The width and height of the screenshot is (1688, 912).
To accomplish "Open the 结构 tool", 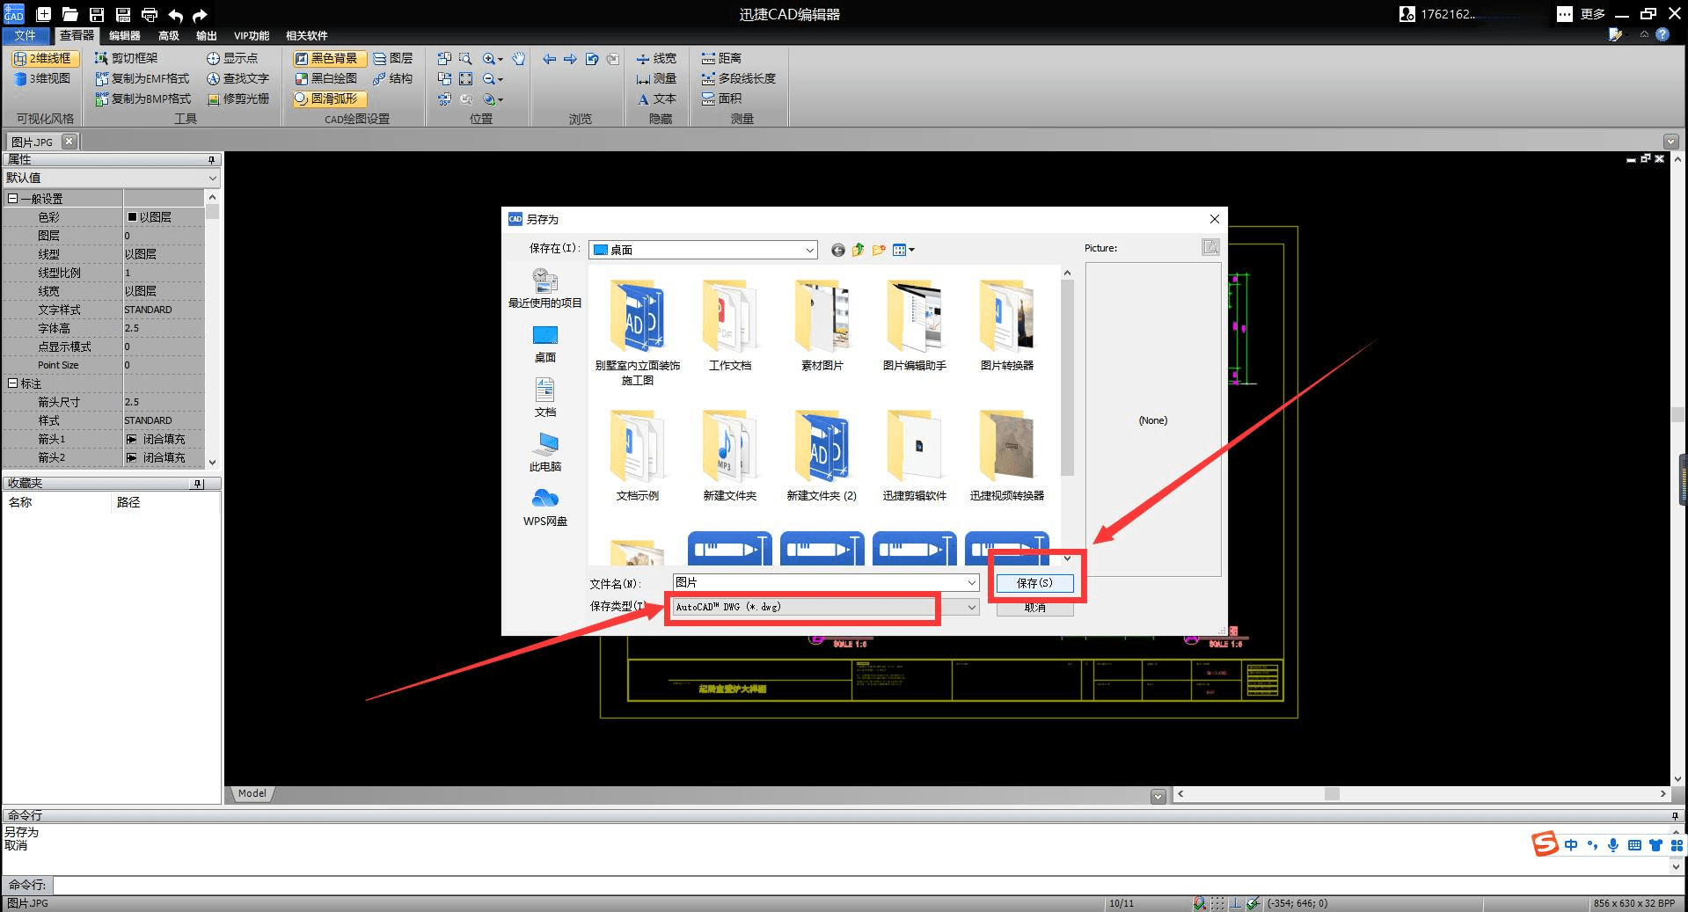I will coord(392,78).
